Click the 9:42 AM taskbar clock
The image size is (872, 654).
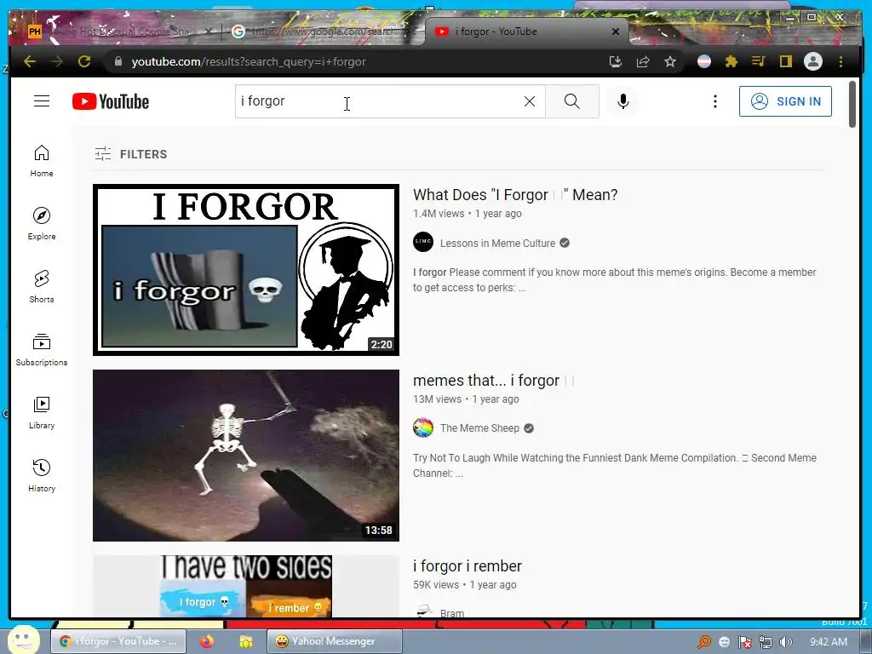829,642
